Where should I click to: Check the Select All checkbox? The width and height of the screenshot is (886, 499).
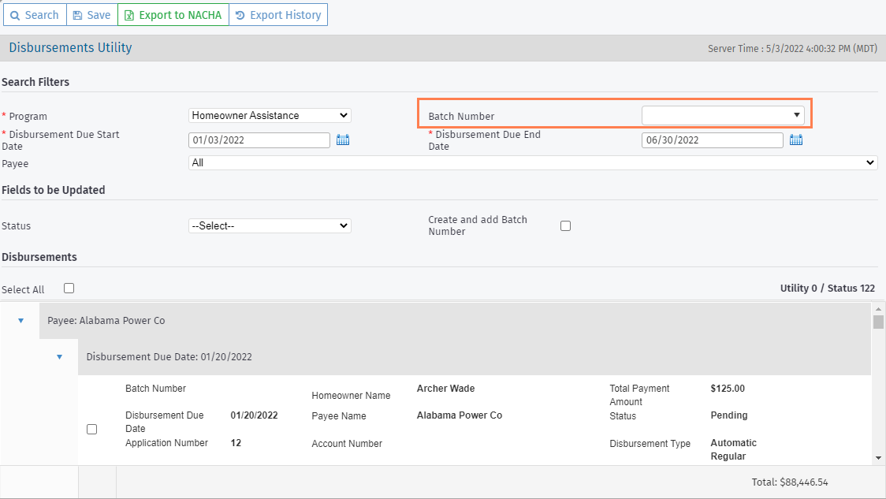[69, 289]
